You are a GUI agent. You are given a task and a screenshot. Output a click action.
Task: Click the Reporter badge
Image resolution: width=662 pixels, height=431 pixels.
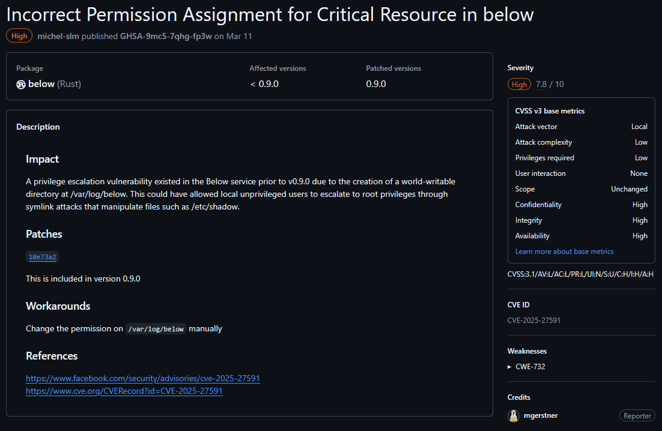coord(637,415)
